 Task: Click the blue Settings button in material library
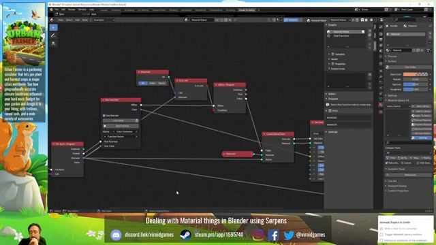coord(422,137)
